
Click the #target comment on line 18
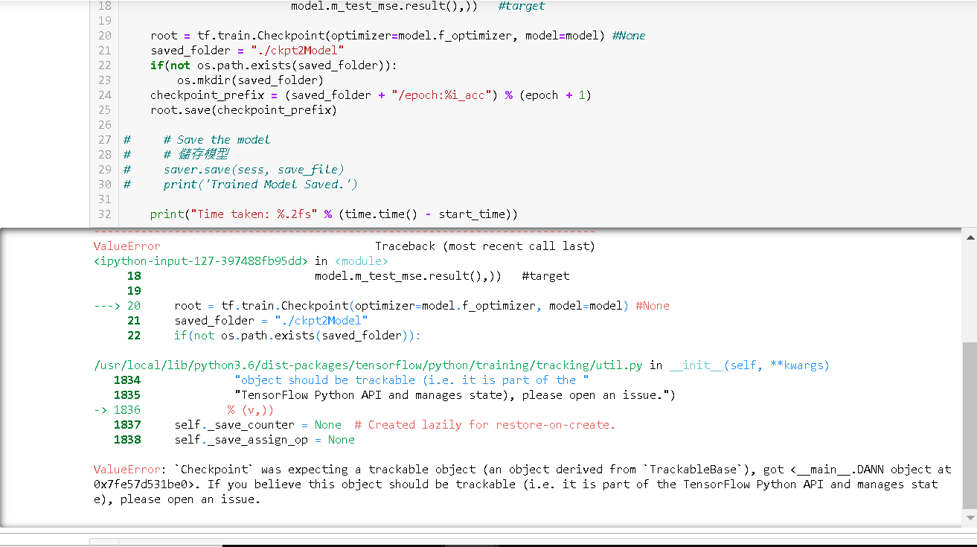521,6
